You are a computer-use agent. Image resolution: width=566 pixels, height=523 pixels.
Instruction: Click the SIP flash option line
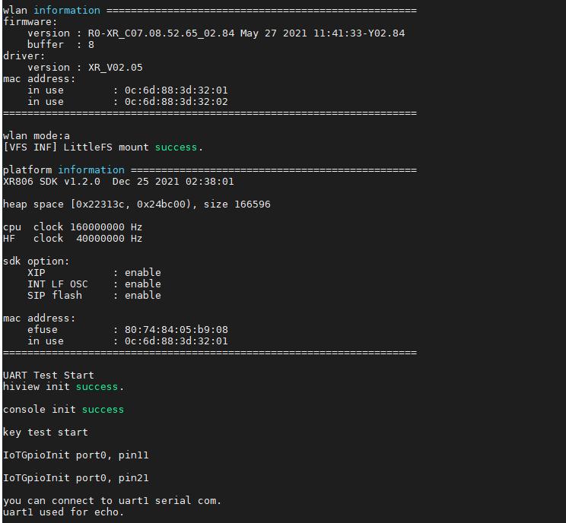[x=94, y=296]
